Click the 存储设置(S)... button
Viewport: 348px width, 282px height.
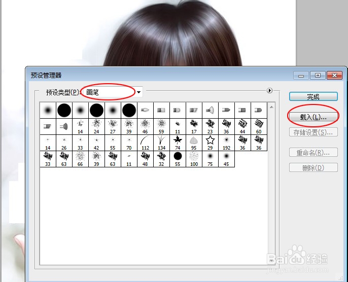314,132
